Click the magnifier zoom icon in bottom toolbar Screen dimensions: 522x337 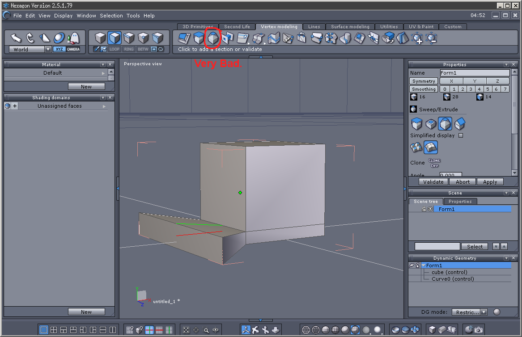point(206,330)
